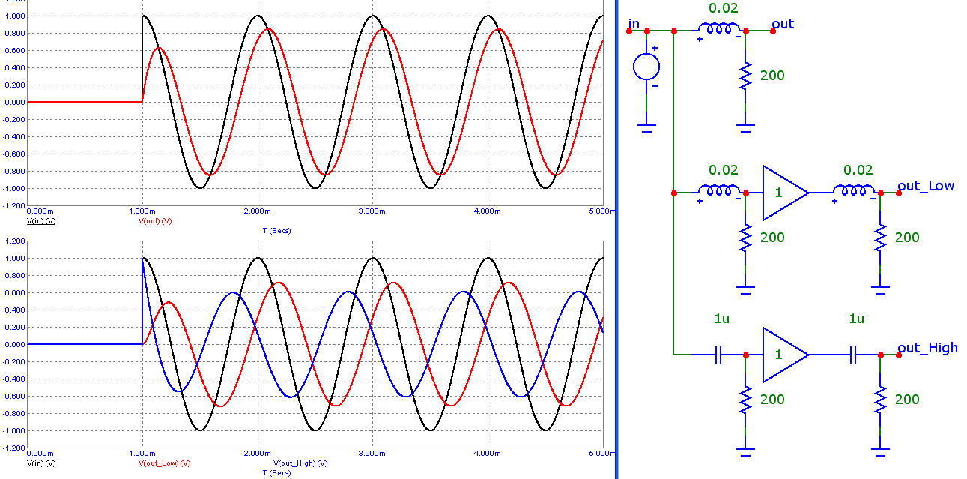967x479 pixels.
Task: Click the ground symbol below the out_Low resistor
Action: [x=880, y=290]
